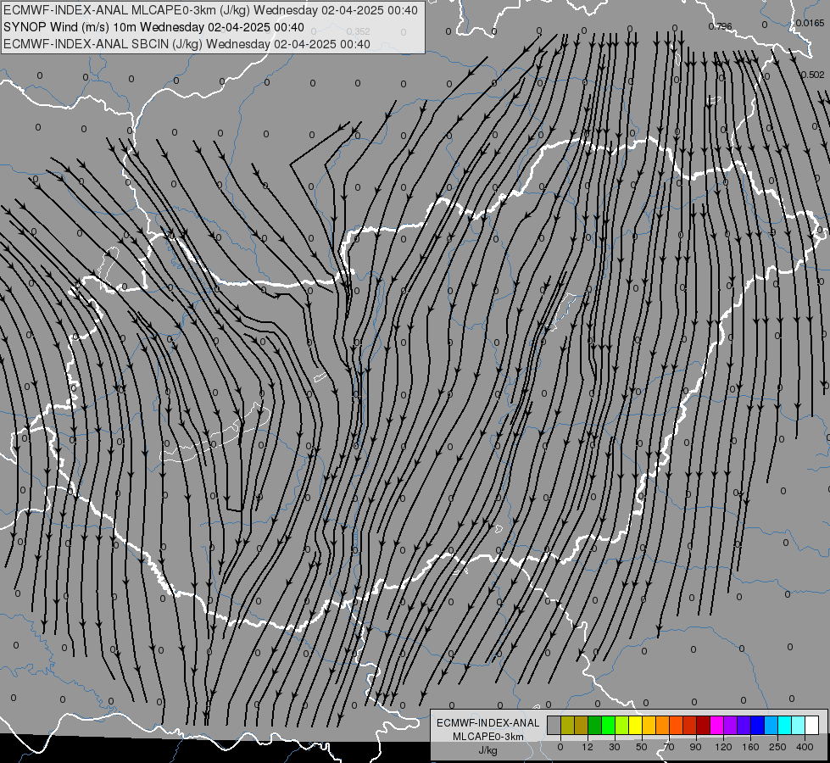Pick the bright green legend swatch
Viewport: 830px width, 763px height.
[x=608, y=725]
